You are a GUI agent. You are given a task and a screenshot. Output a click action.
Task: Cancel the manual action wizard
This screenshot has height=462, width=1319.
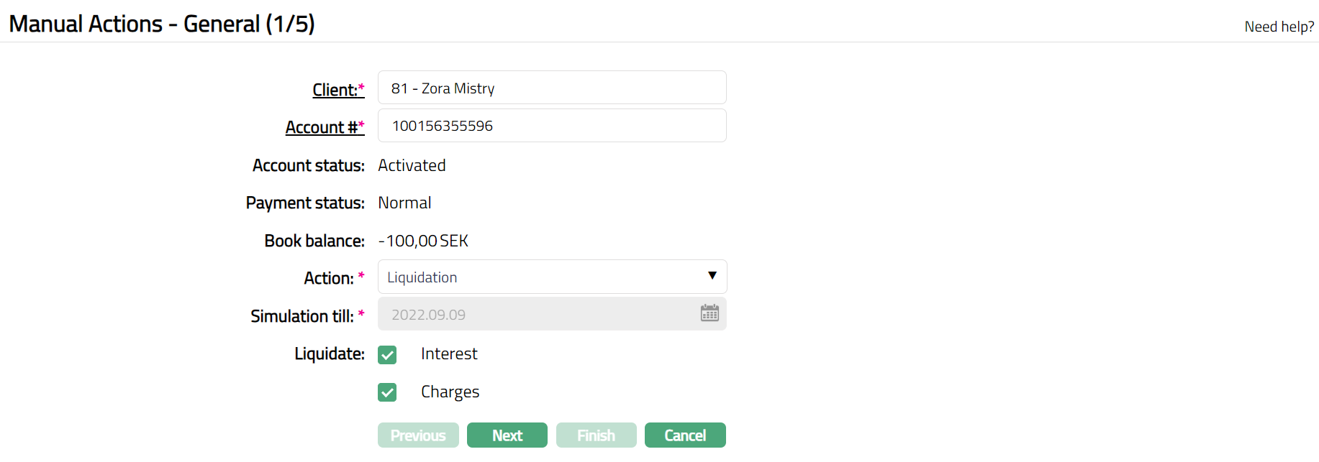pos(684,435)
